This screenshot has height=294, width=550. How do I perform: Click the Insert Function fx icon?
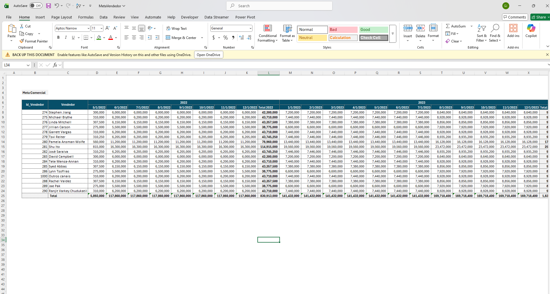tap(55, 65)
